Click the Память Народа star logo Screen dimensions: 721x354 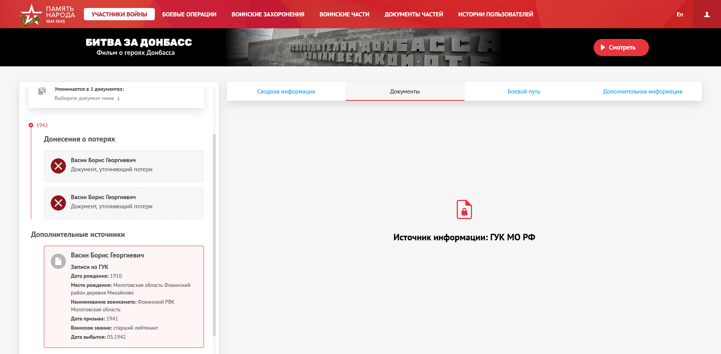tap(31, 15)
